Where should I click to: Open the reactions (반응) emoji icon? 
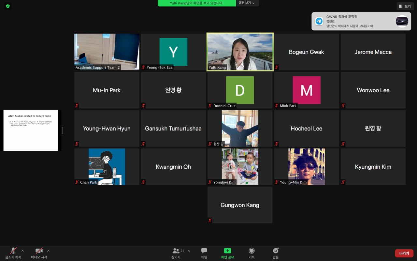pyautogui.click(x=276, y=251)
